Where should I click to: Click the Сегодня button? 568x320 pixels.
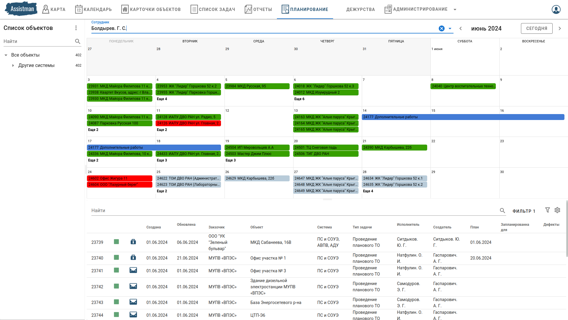537,28
